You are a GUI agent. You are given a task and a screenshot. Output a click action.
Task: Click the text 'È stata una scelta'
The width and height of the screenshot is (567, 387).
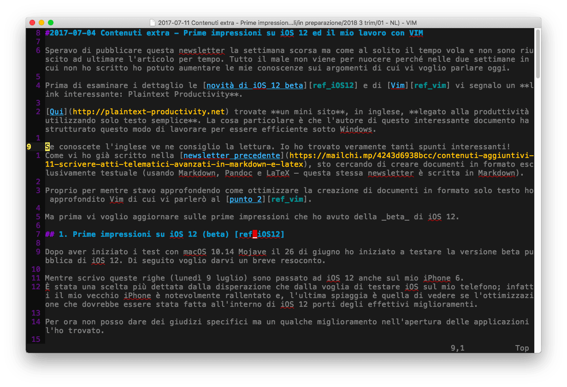[87, 287]
